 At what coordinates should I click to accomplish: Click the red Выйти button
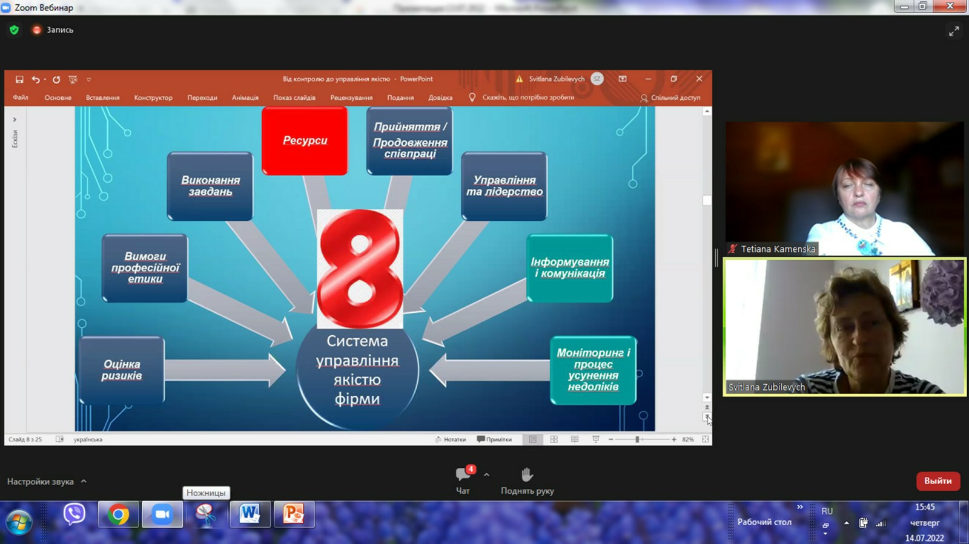point(938,481)
